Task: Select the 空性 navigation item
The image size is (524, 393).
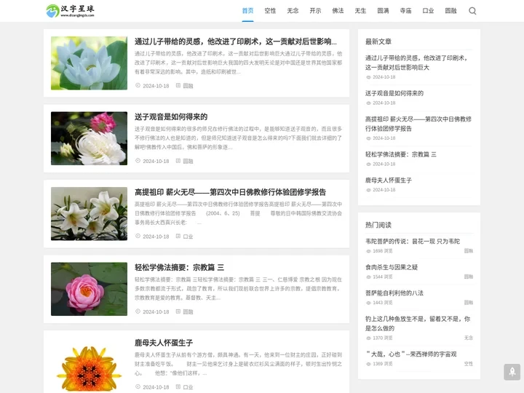Action: 270,11
